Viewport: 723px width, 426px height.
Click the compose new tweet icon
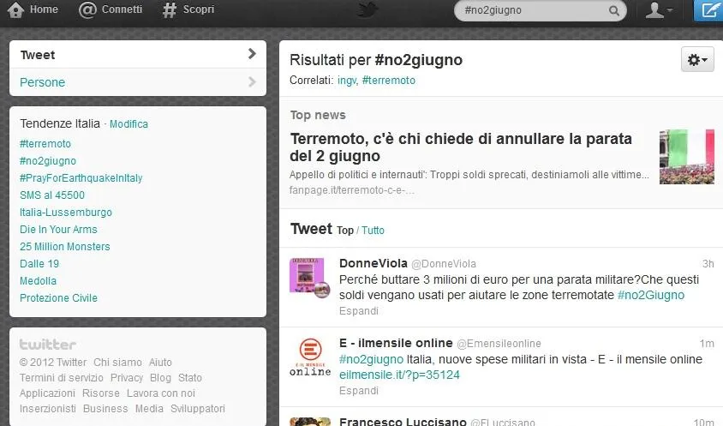pyautogui.click(x=709, y=10)
